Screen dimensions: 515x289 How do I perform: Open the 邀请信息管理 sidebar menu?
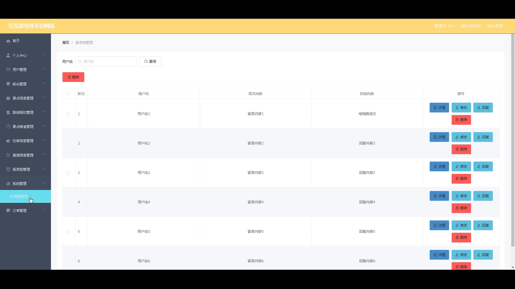coord(25,155)
